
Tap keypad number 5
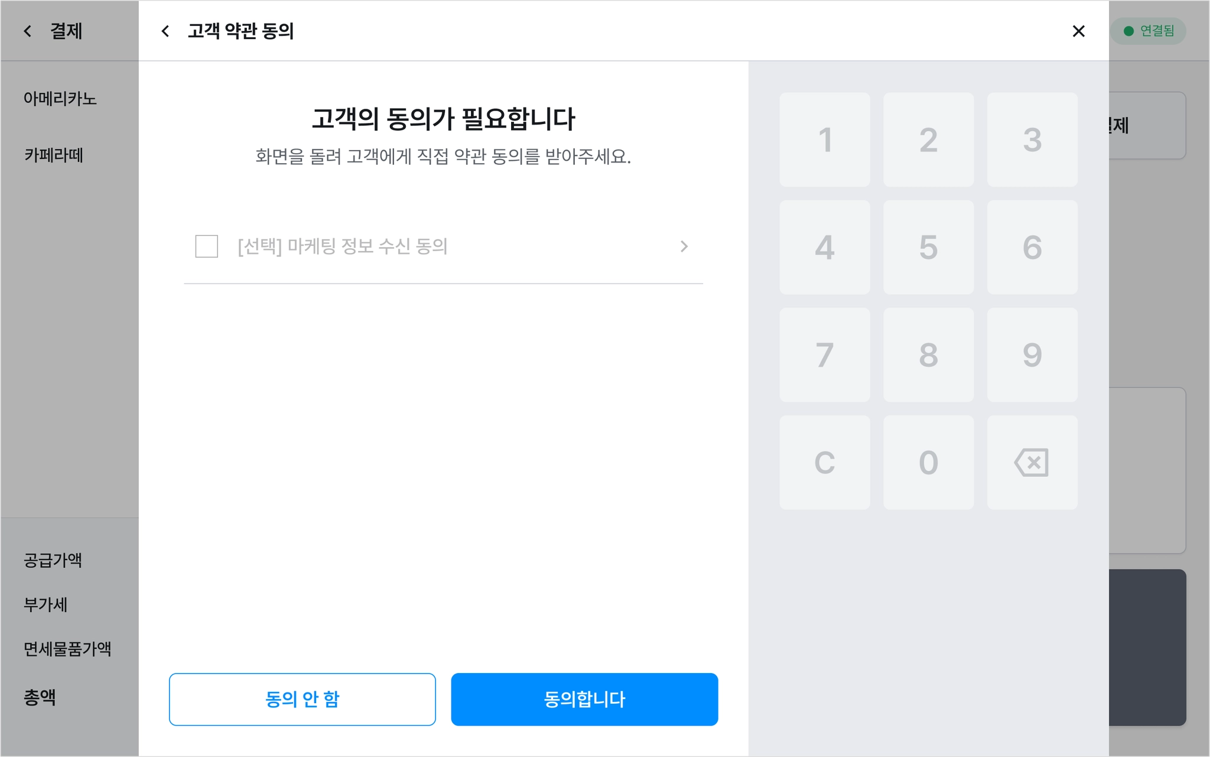(x=928, y=247)
